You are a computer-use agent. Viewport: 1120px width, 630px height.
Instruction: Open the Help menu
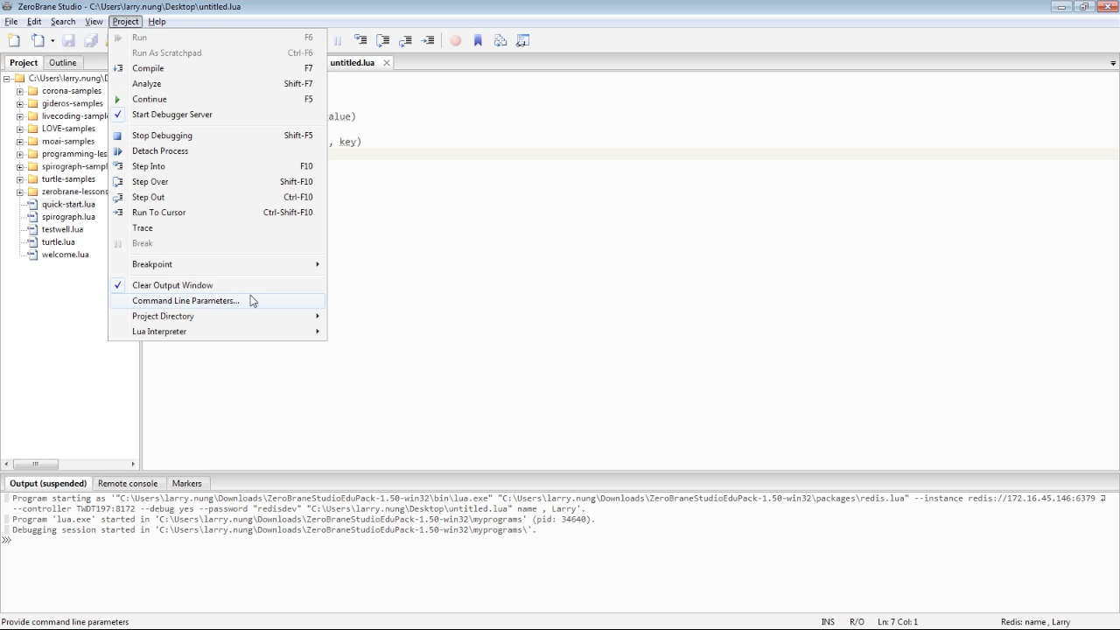click(157, 21)
